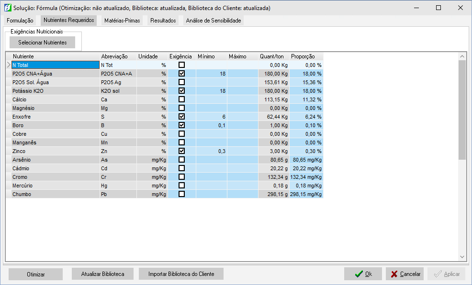
Task: Click the Selecionar Nutrientes button
Action: coord(43,43)
